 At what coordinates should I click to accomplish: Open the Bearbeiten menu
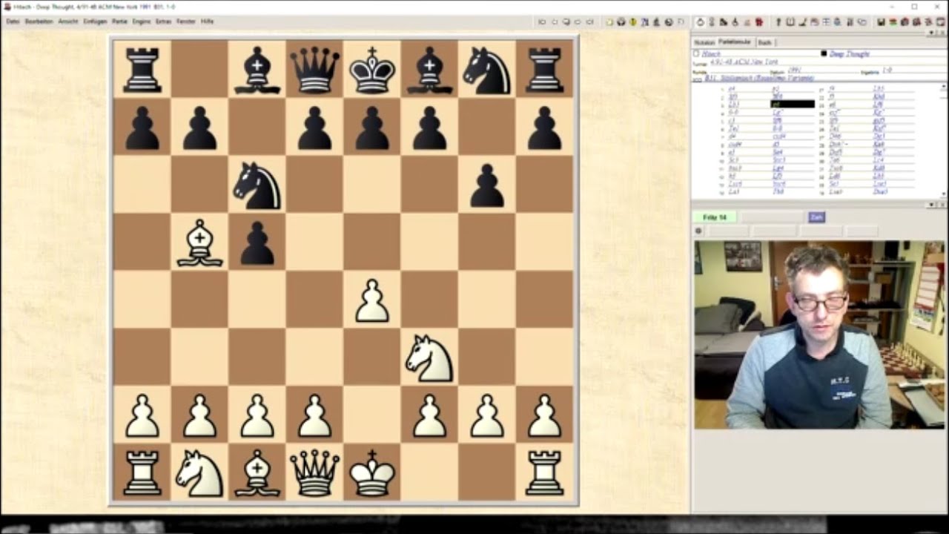pos(39,22)
